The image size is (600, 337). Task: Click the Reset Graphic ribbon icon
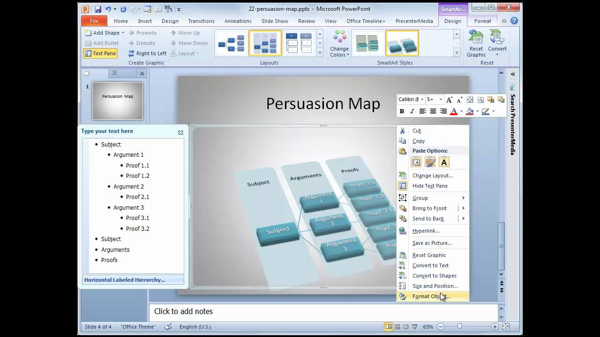click(x=476, y=44)
